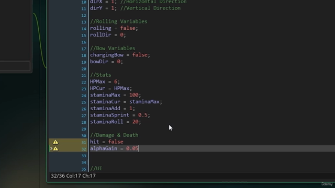This screenshot has height=188, width=335.
Task: Click the '32/36 Col:17 Ch:17' status bar text
Action: (73, 176)
